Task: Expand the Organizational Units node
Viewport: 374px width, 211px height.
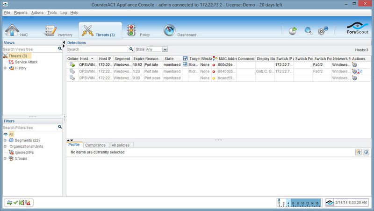Action: coord(5,146)
